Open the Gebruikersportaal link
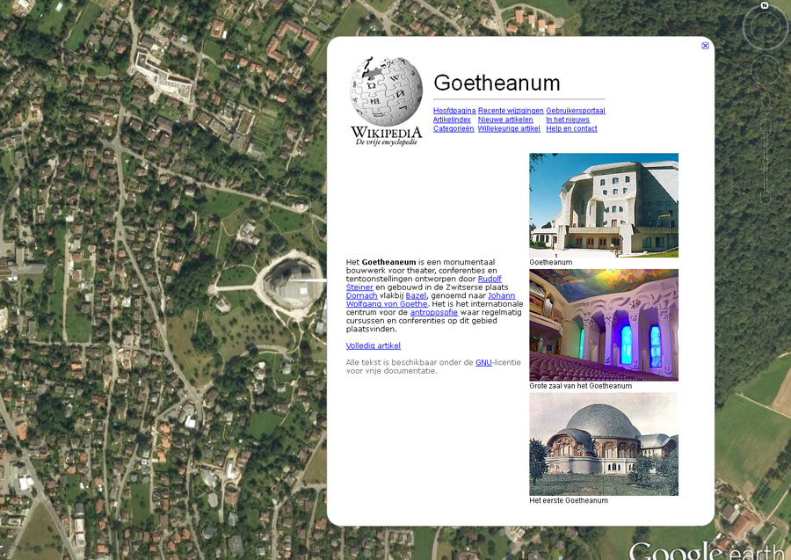 (x=575, y=111)
